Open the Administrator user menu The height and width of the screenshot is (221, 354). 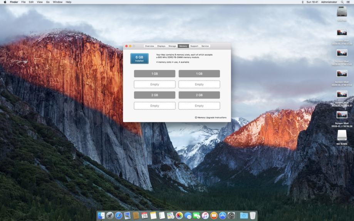point(329,2)
